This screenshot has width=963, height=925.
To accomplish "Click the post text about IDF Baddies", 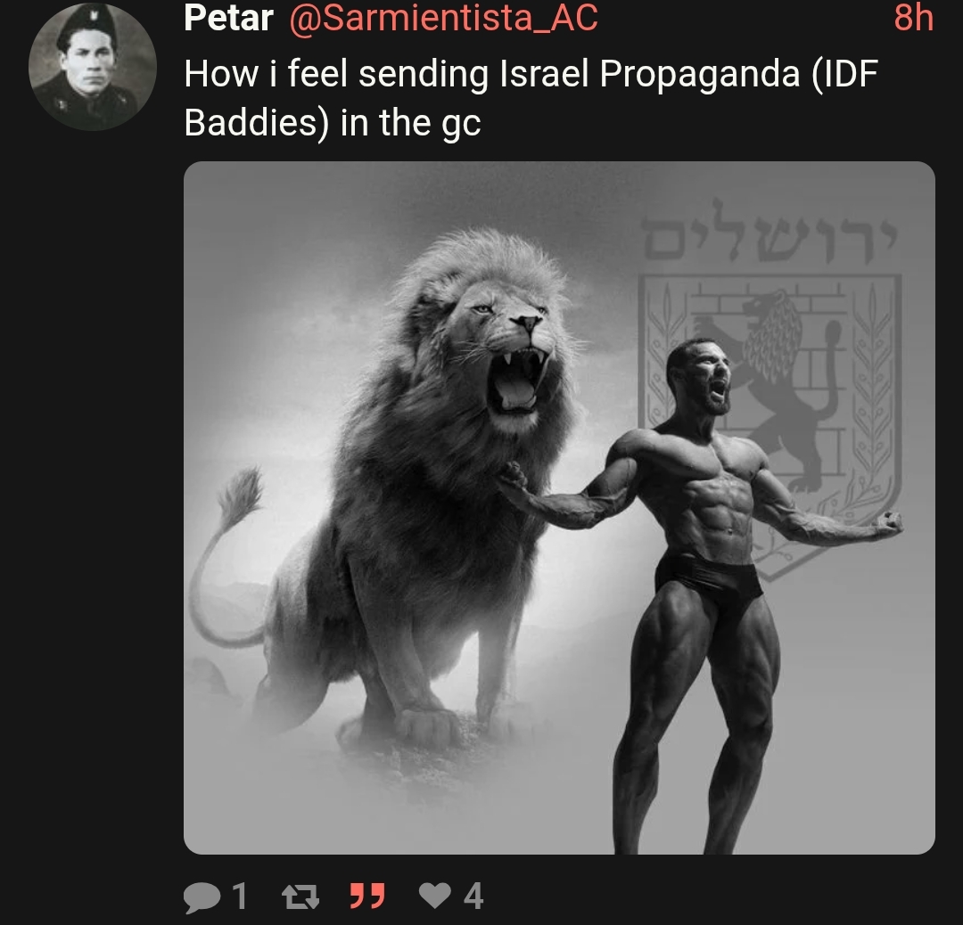I will pos(531,98).
